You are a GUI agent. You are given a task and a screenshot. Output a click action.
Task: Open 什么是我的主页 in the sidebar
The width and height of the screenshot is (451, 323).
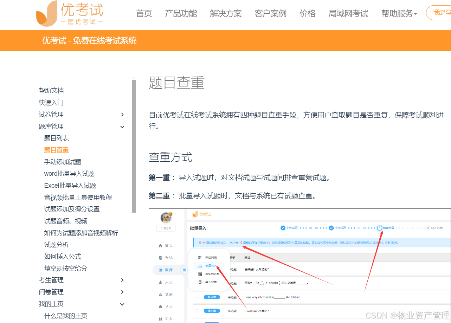tap(66, 316)
